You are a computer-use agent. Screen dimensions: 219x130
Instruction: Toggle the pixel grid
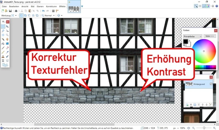point(53,11)
